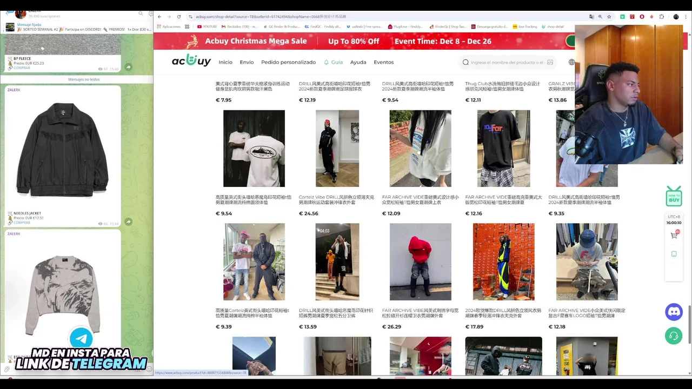Screen dimensions: 692x389
Task: Click the €7.95 product title text
Action: point(252,86)
